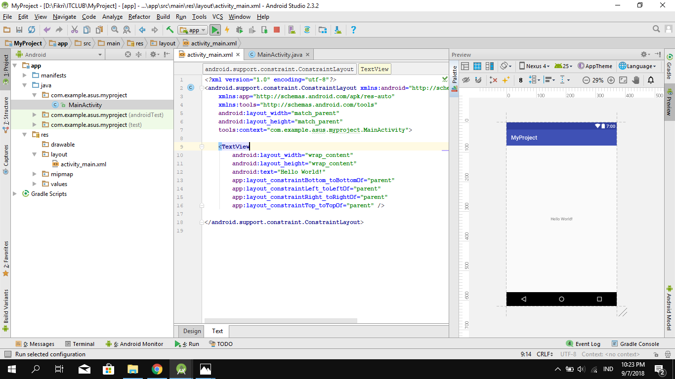The image size is (675, 379).
Task: Clear all constraints in the preview
Action: (494, 79)
